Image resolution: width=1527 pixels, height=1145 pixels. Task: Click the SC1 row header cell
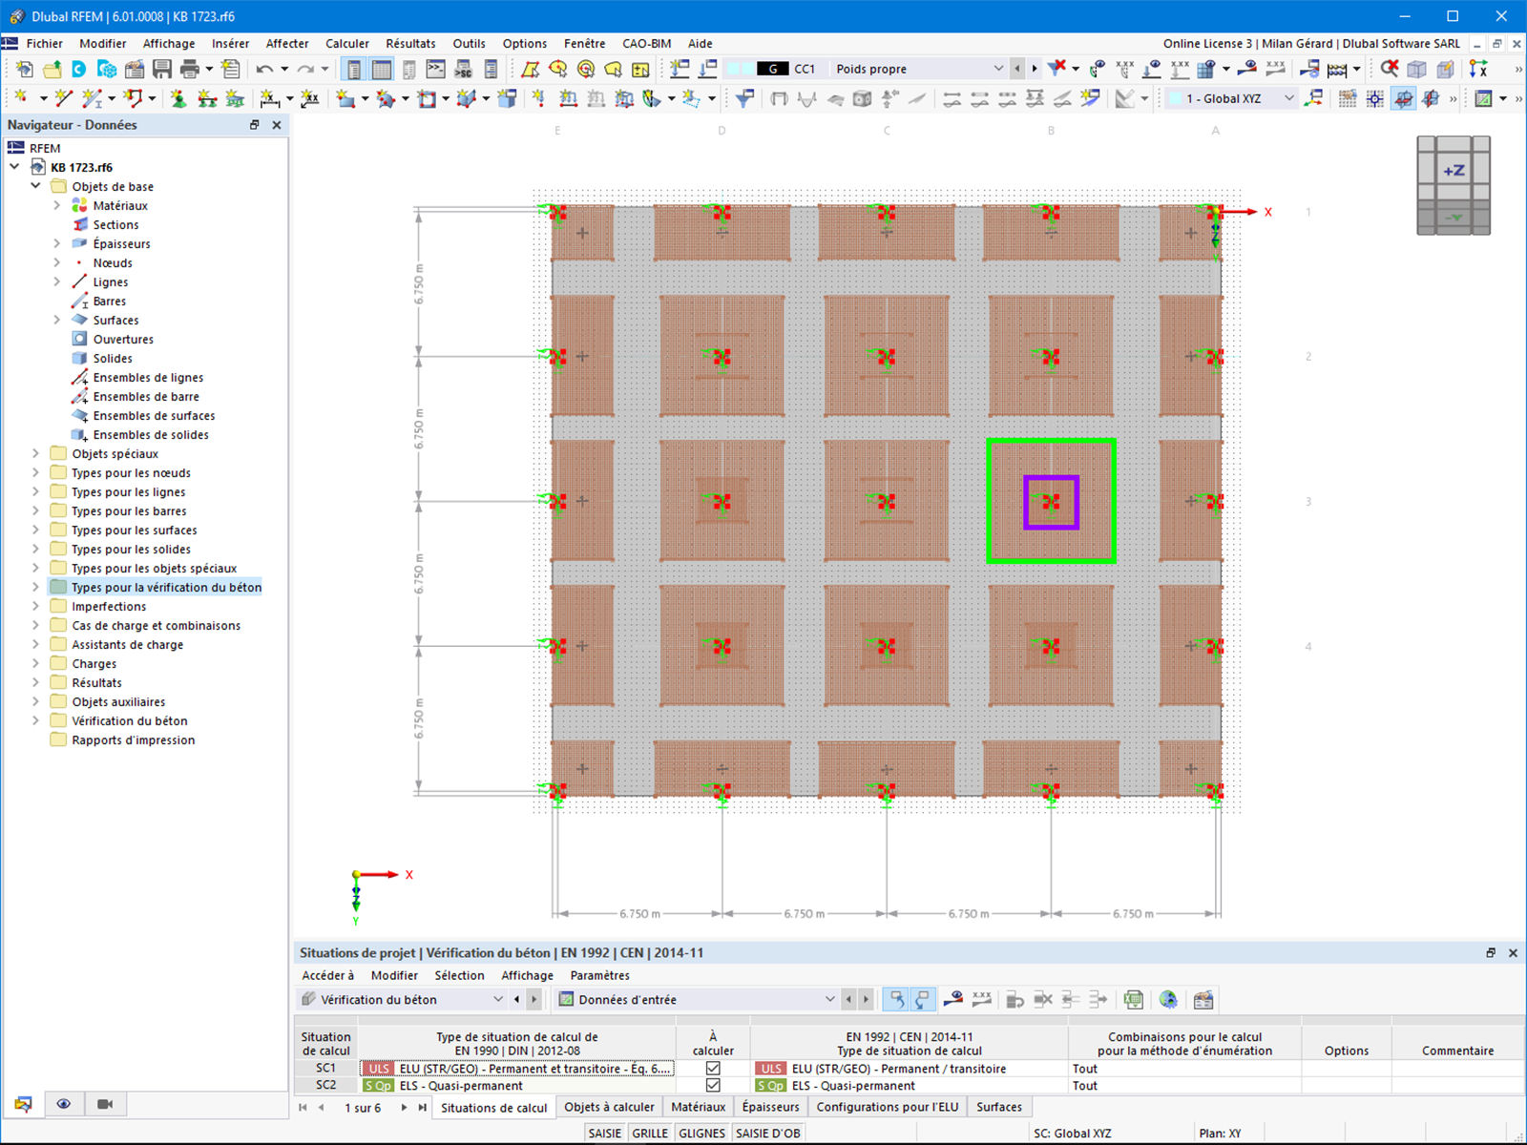click(325, 1069)
